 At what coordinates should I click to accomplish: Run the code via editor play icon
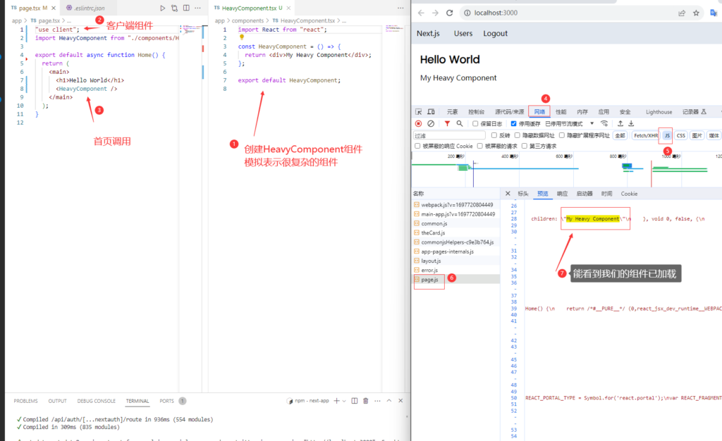pyautogui.click(x=163, y=8)
